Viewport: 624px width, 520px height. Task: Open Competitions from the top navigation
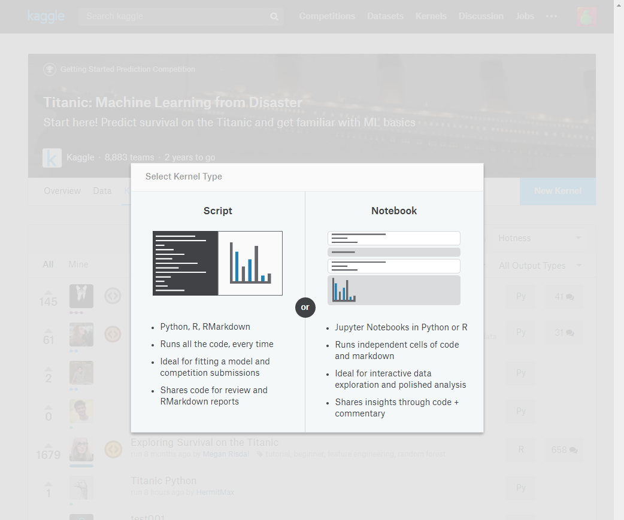[x=327, y=16]
